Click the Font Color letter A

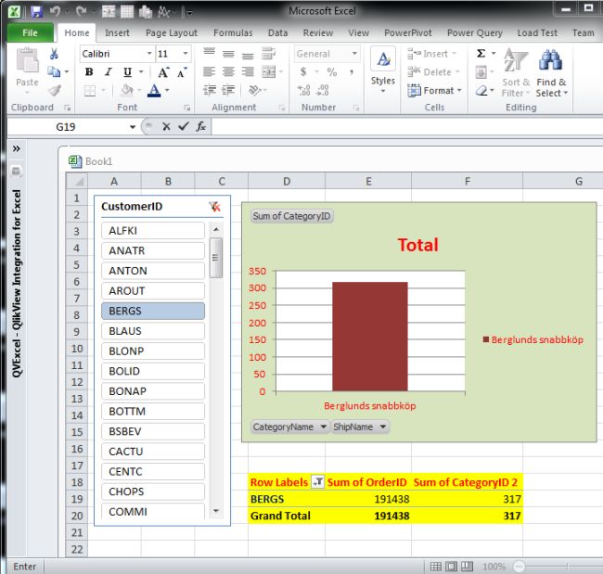pos(154,90)
